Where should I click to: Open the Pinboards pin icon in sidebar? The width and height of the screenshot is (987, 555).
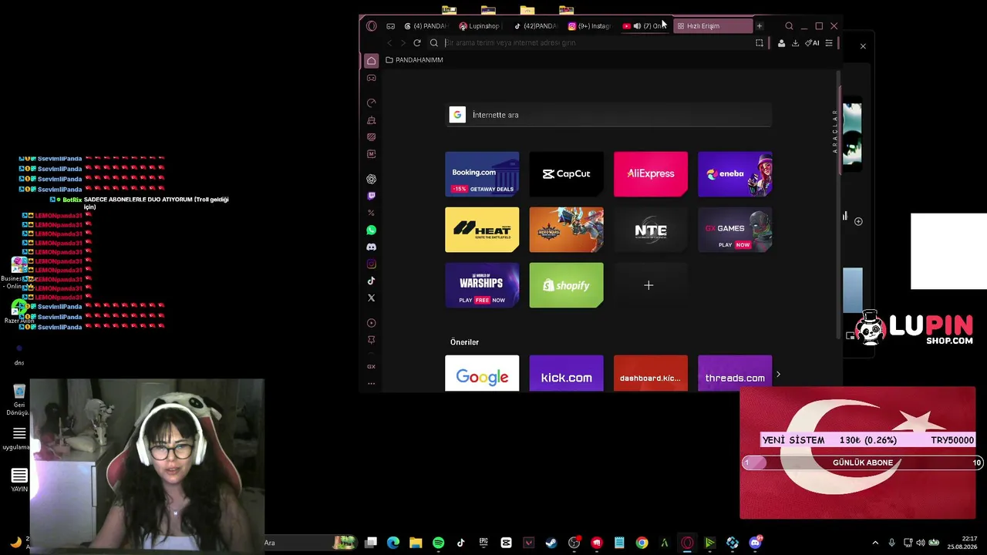tap(372, 340)
